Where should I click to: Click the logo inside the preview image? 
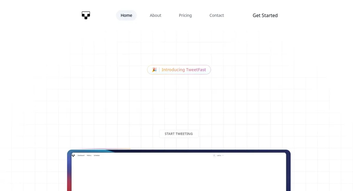(x=73, y=155)
